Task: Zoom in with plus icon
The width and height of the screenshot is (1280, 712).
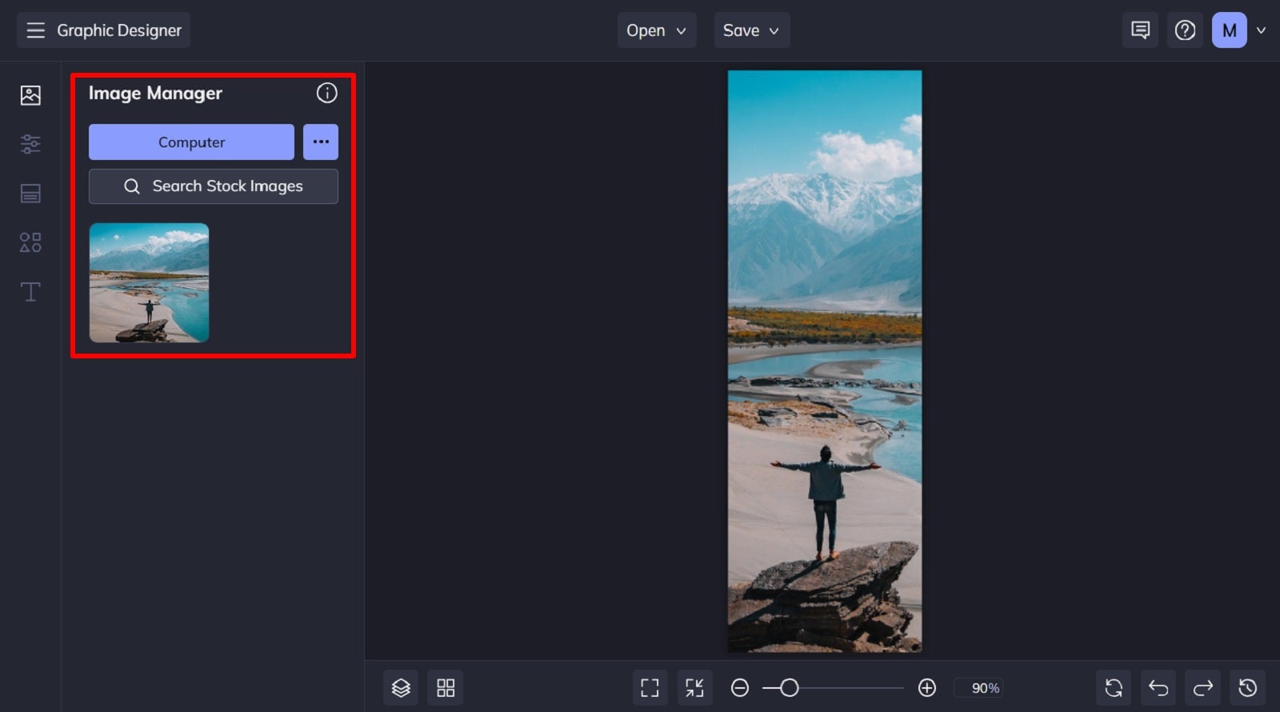Action: click(x=927, y=688)
